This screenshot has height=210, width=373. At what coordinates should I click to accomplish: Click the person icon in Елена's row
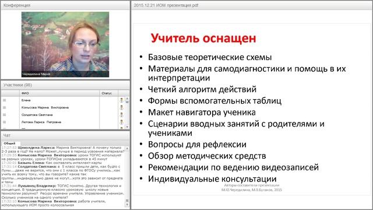pyautogui.click(x=122, y=100)
